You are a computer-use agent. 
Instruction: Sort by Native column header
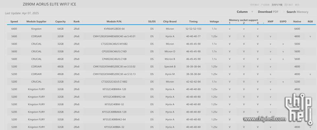tap(297, 22)
